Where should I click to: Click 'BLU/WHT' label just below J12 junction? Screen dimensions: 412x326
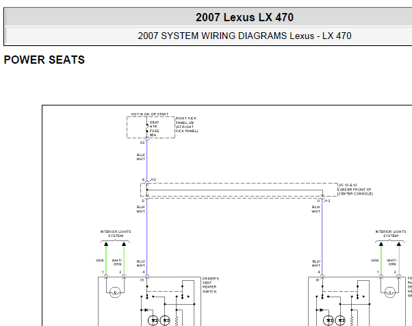pos(140,210)
